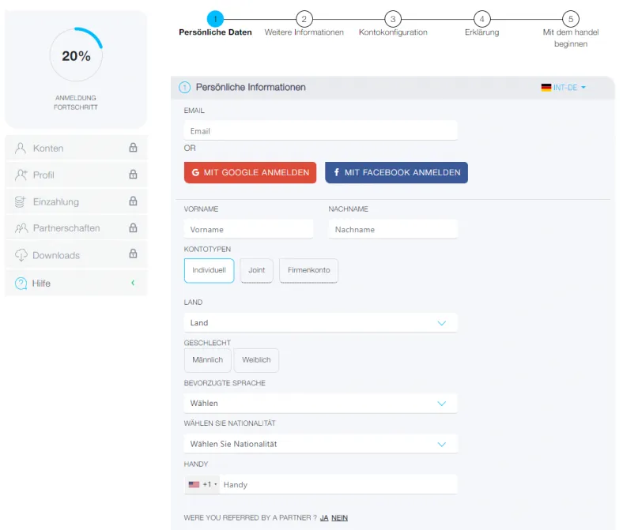Click the Hilfe question mark icon
This screenshot has height=530, width=623.
(21, 283)
